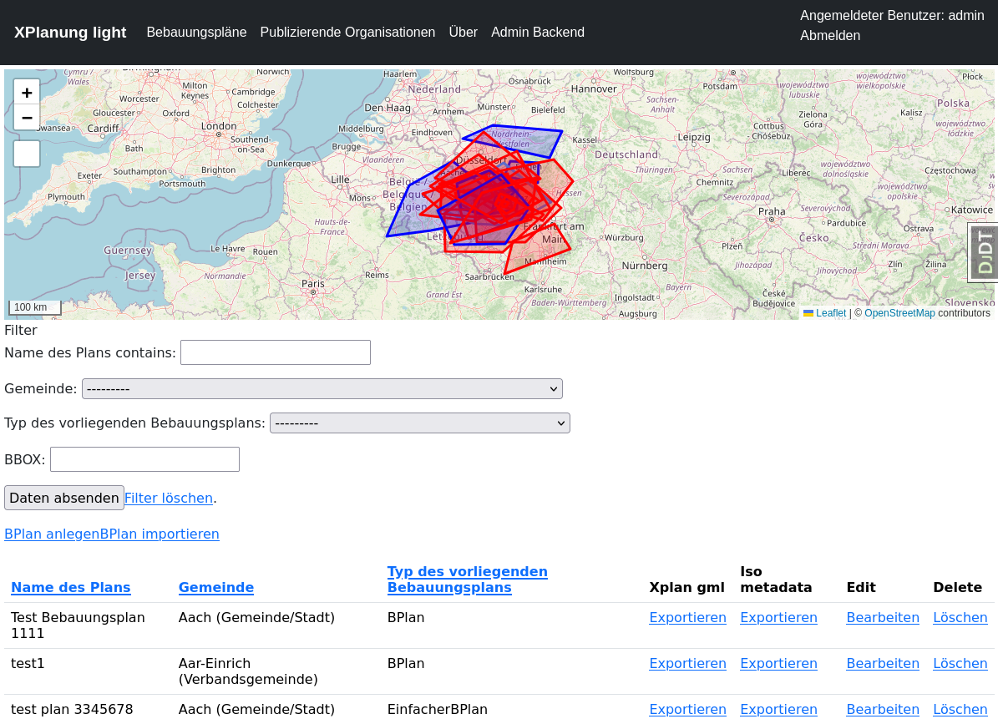Open Publizierende Organisationen in navbar

click(347, 33)
